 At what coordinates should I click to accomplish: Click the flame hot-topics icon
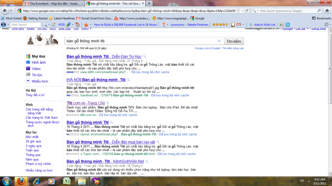coord(86,25)
